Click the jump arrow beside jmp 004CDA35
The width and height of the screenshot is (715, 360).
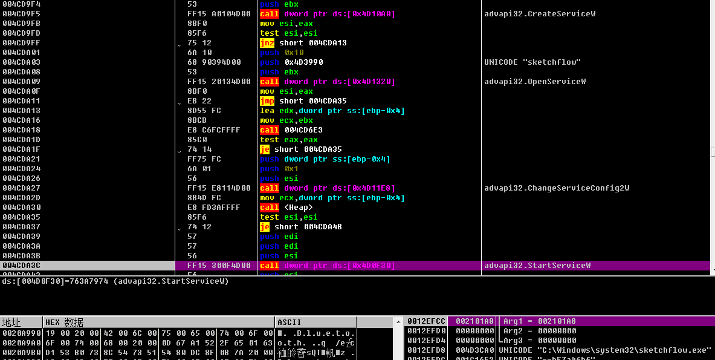tap(179, 103)
